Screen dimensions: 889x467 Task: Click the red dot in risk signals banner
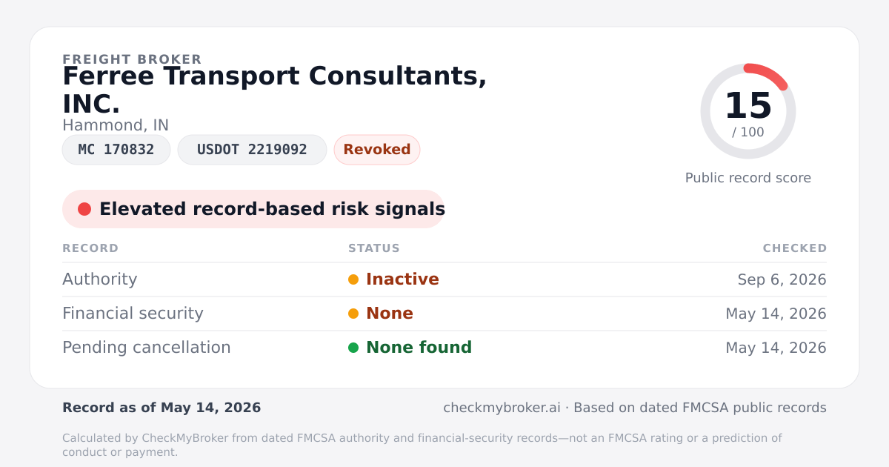(x=84, y=209)
